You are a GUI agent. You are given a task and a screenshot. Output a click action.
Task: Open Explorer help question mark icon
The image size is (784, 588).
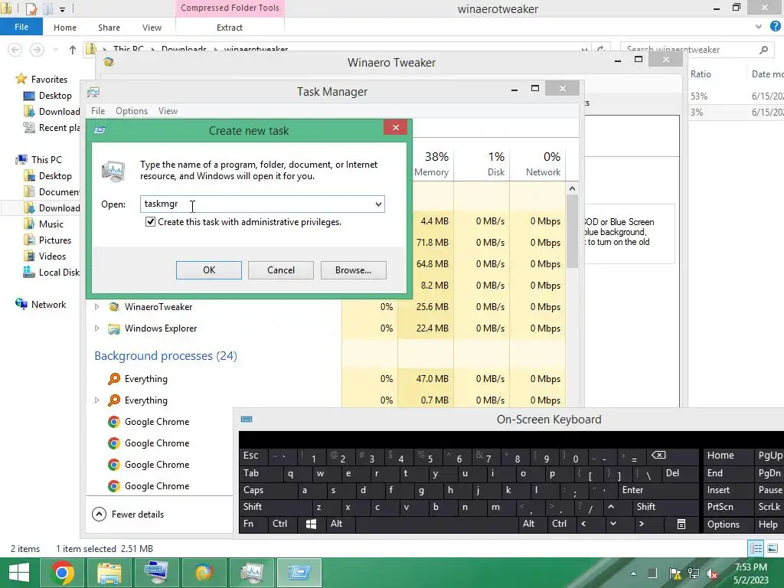click(775, 27)
